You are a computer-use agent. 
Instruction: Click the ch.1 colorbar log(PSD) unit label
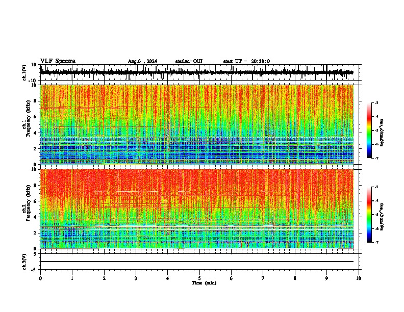tap(382, 133)
